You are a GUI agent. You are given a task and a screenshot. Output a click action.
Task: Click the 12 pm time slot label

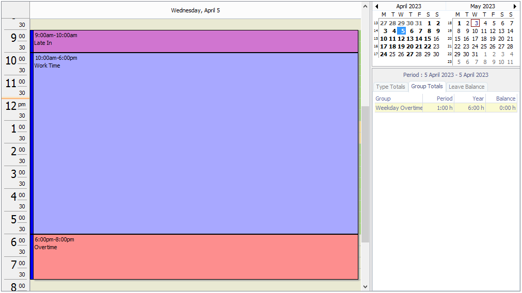pyautogui.click(x=15, y=106)
